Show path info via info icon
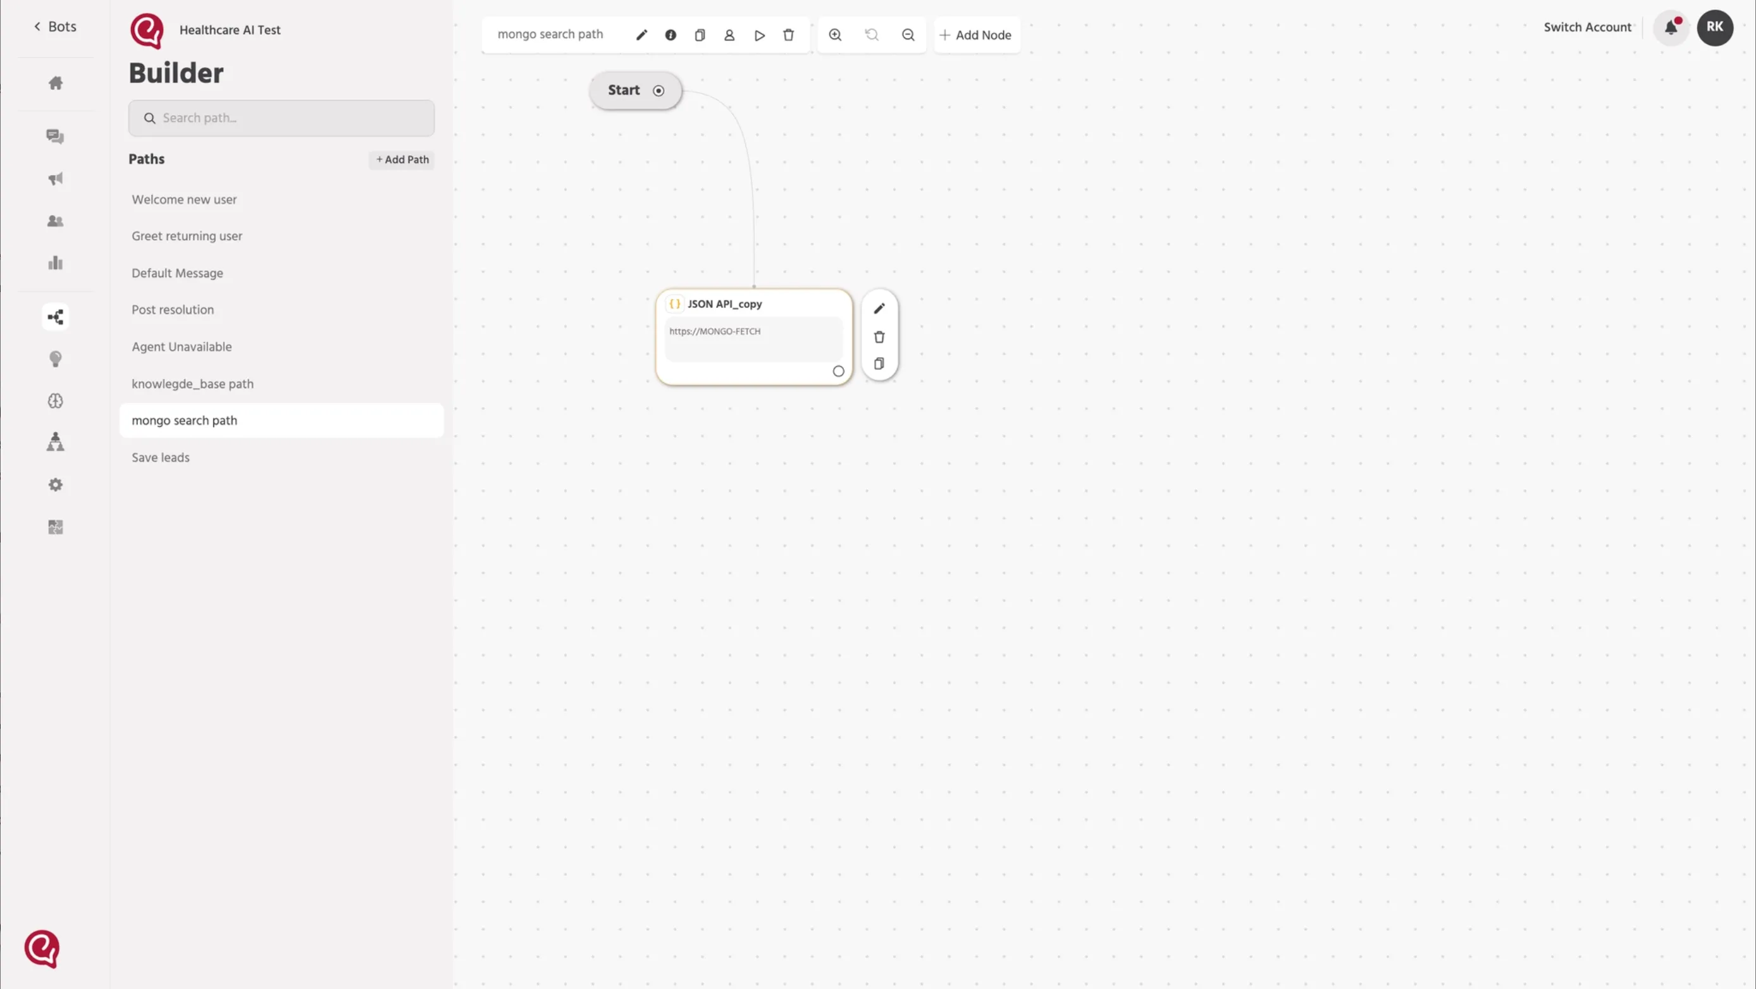The image size is (1756, 989). tap(671, 35)
